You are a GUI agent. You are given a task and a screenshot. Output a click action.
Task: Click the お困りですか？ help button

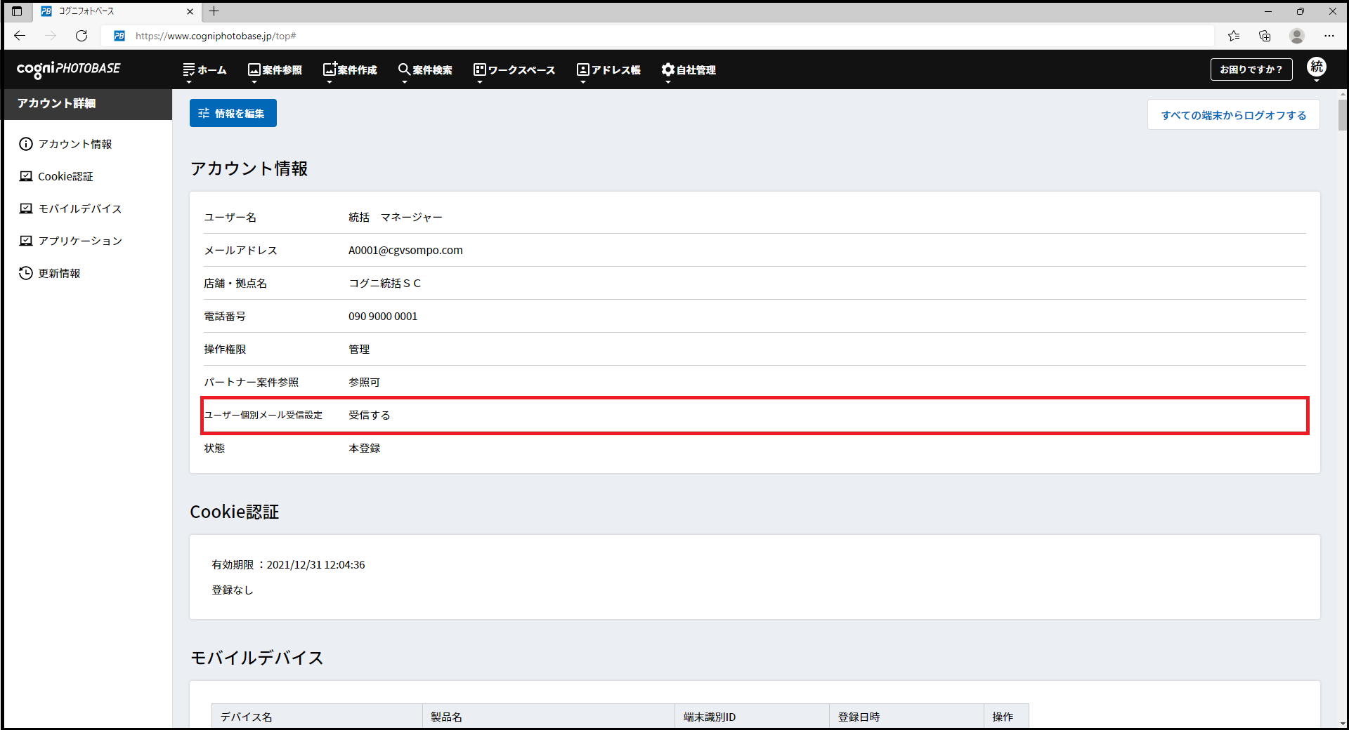tap(1251, 69)
